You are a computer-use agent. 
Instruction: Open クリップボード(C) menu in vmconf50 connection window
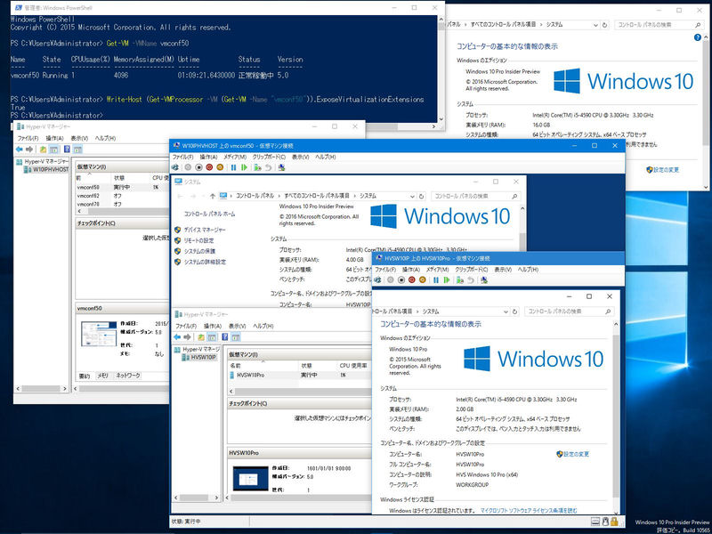269,157
